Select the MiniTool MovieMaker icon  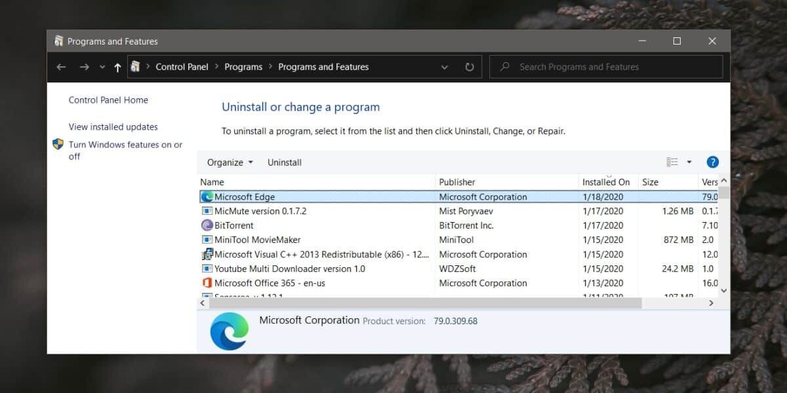point(207,240)
